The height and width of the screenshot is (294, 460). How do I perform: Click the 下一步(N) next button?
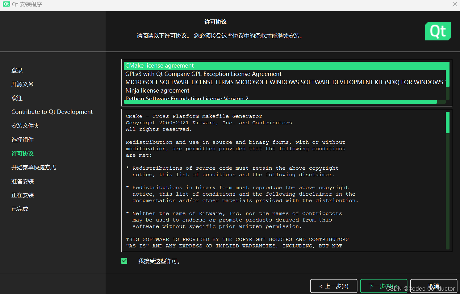click(x=384, y=286)
